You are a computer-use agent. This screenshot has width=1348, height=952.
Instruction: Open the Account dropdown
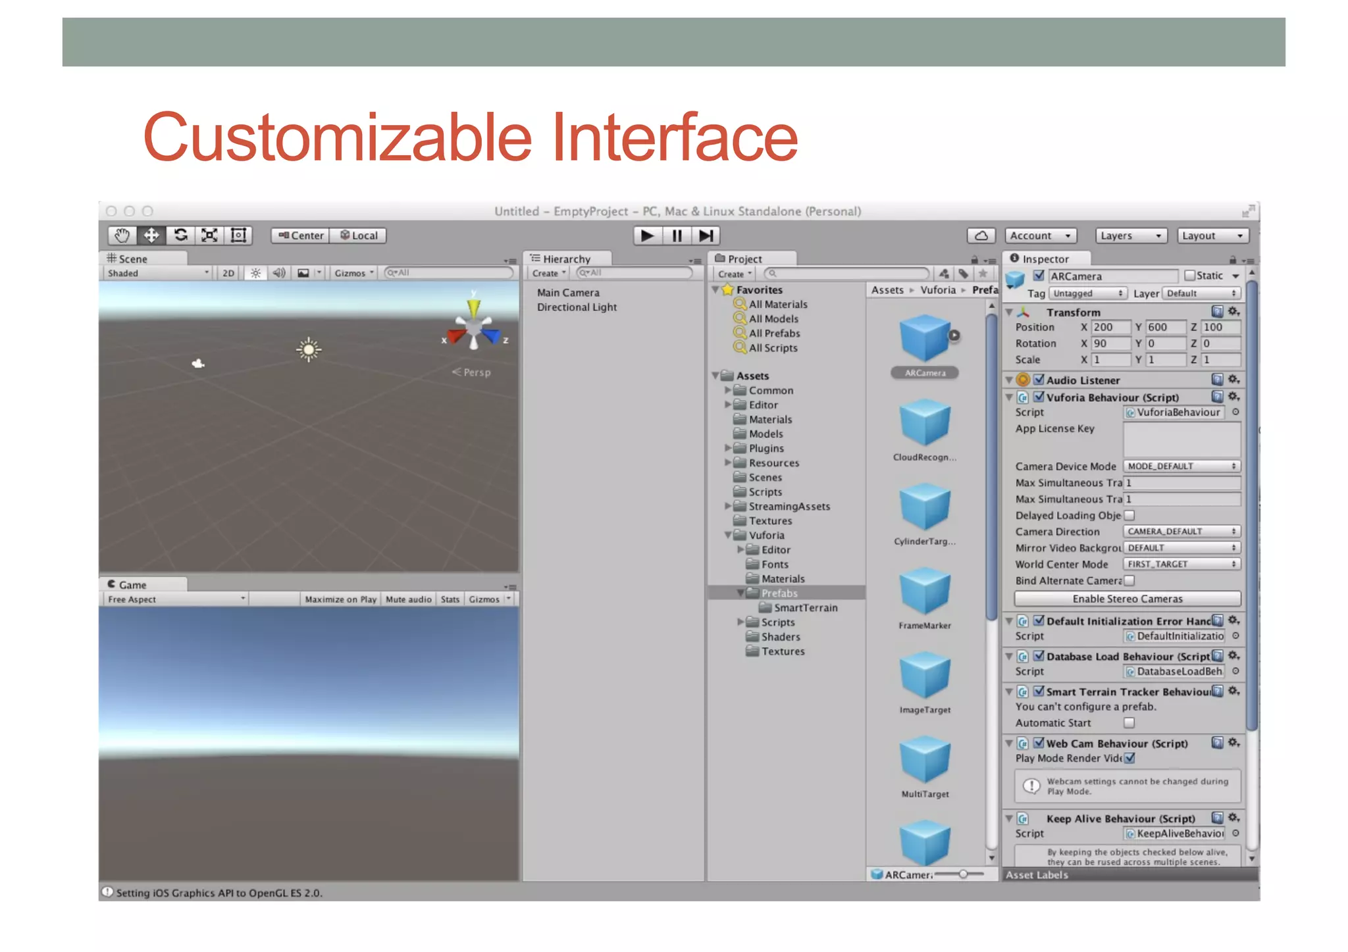(1041, 236)
